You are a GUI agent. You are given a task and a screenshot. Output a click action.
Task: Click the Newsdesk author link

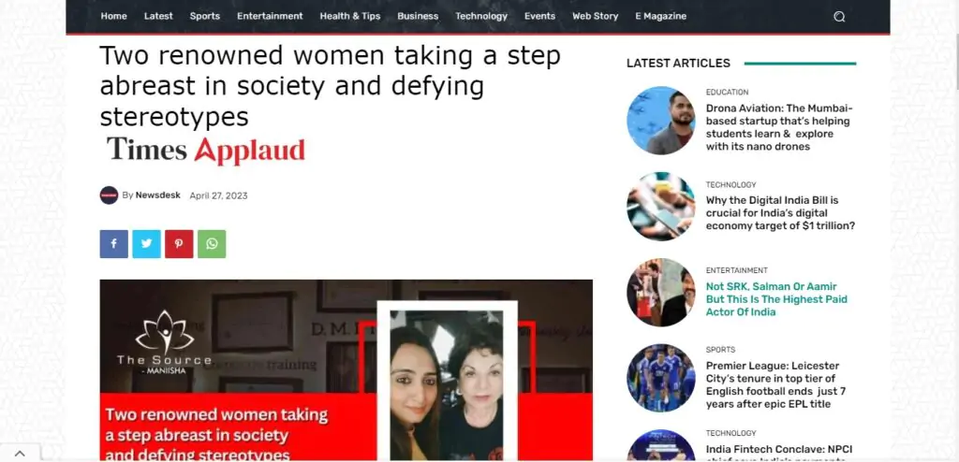pyautogui.click(x=157, y=195)
